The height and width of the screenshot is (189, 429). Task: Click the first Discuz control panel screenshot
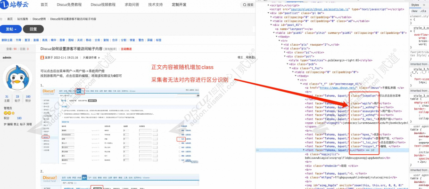click(120, 126)
